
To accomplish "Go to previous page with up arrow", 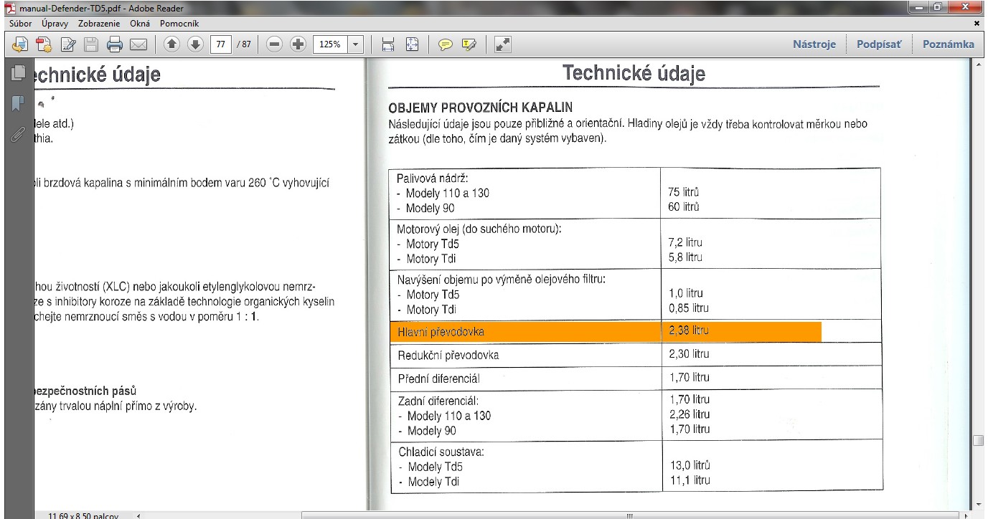I will pos(171,44).
